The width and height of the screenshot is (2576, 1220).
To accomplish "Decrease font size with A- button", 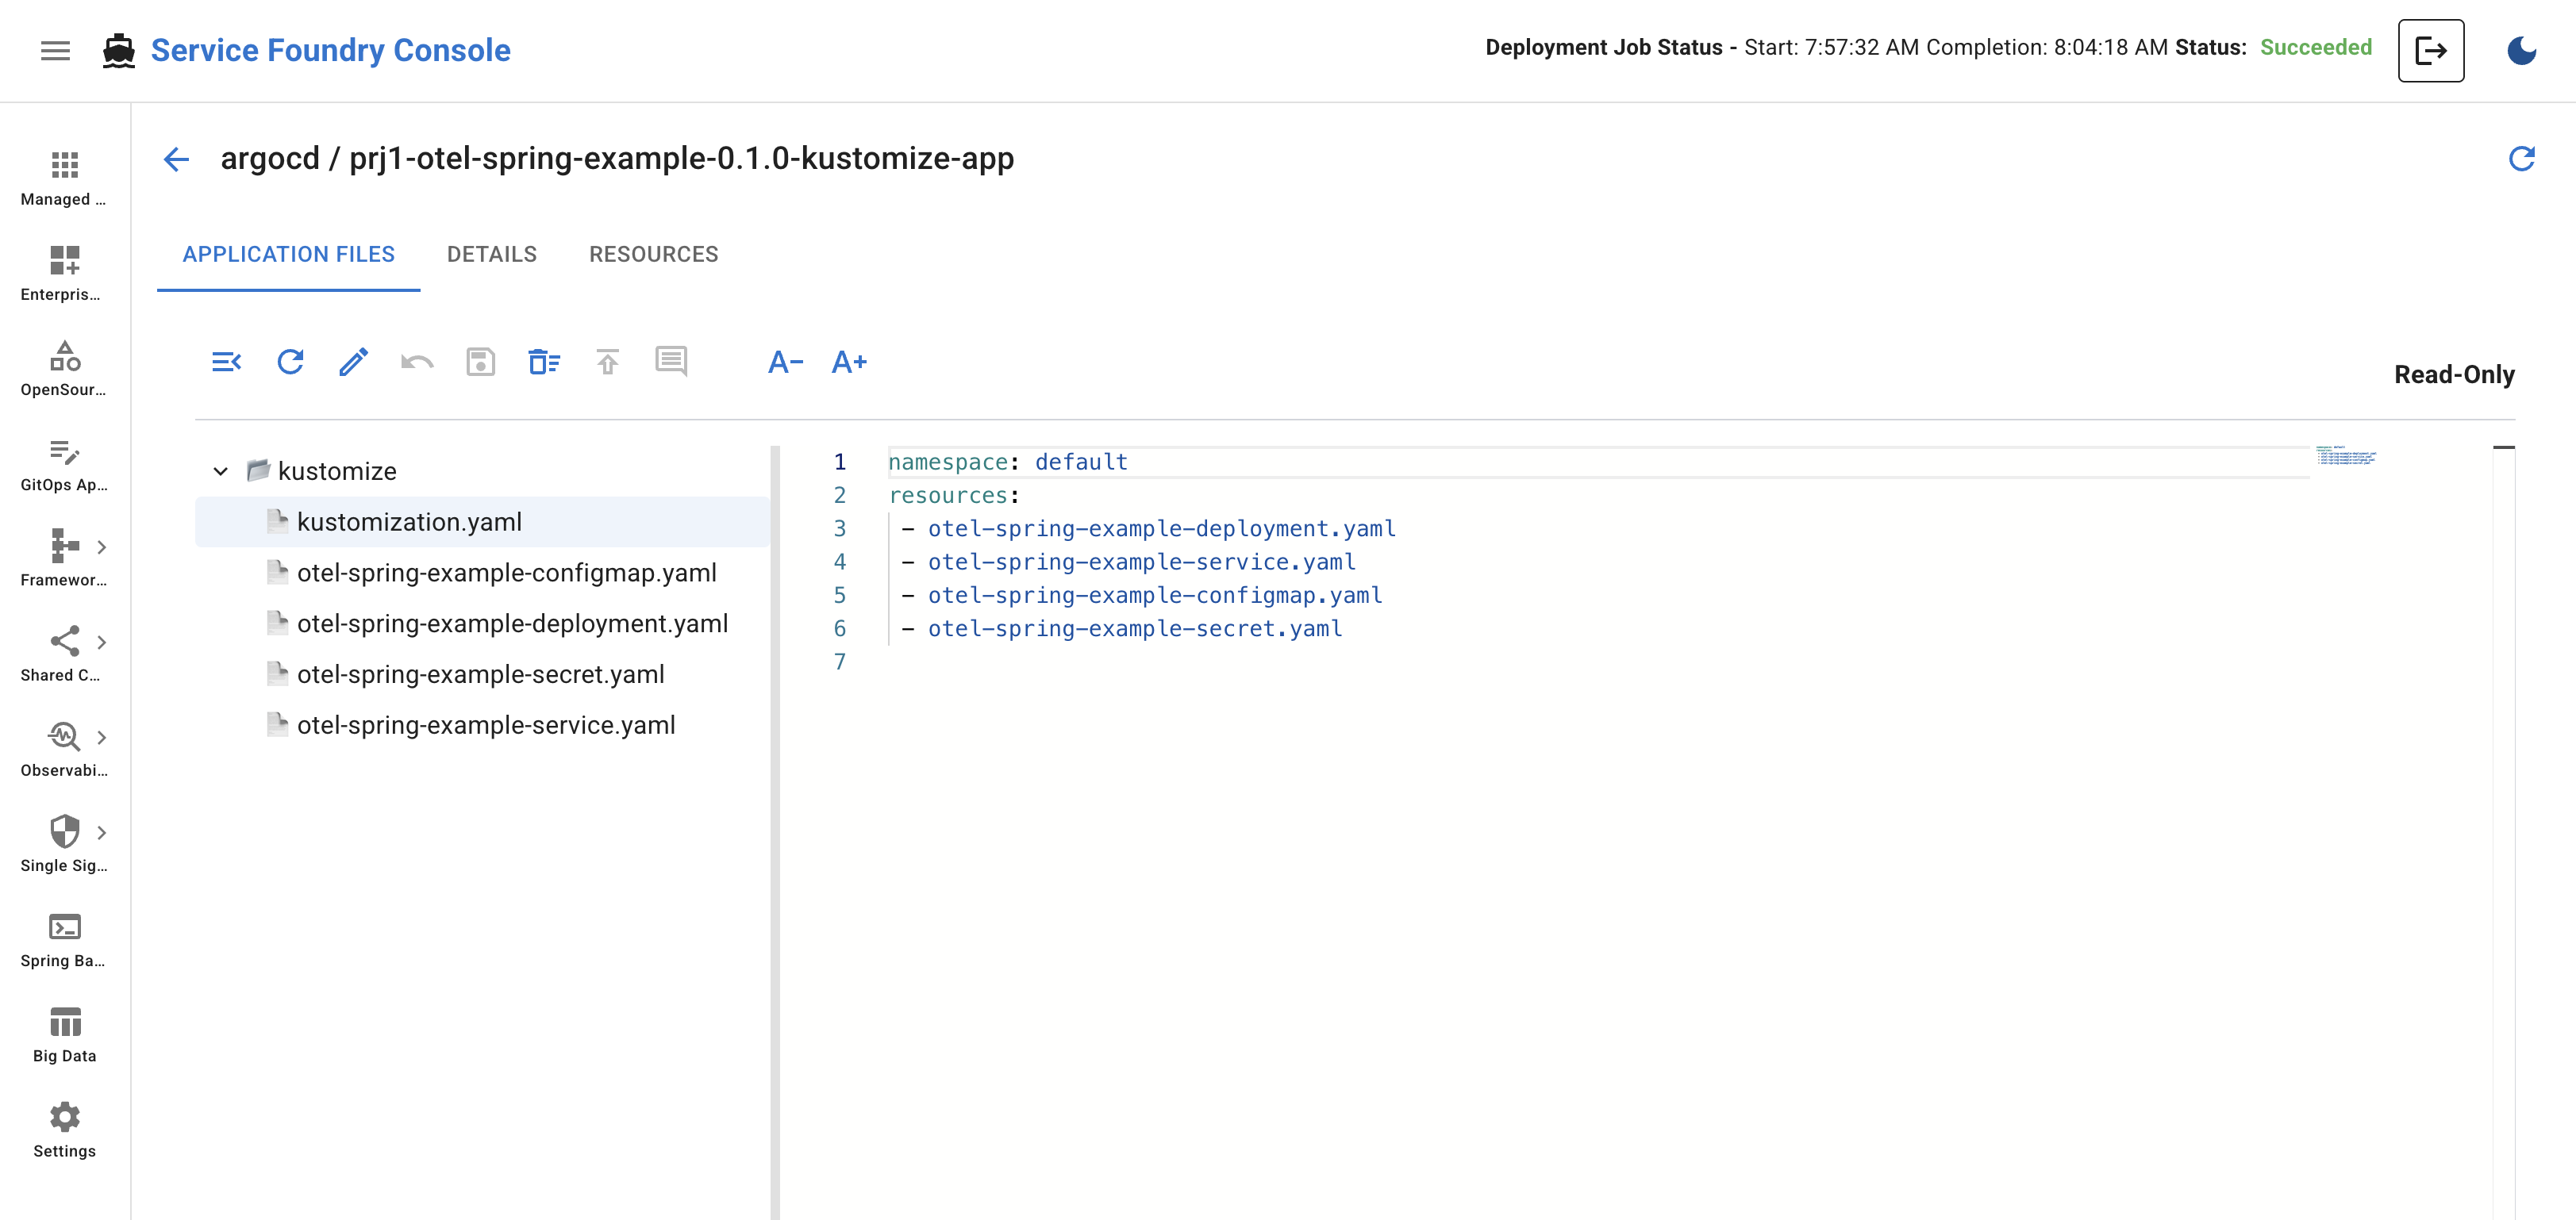I will pos(786,362).
